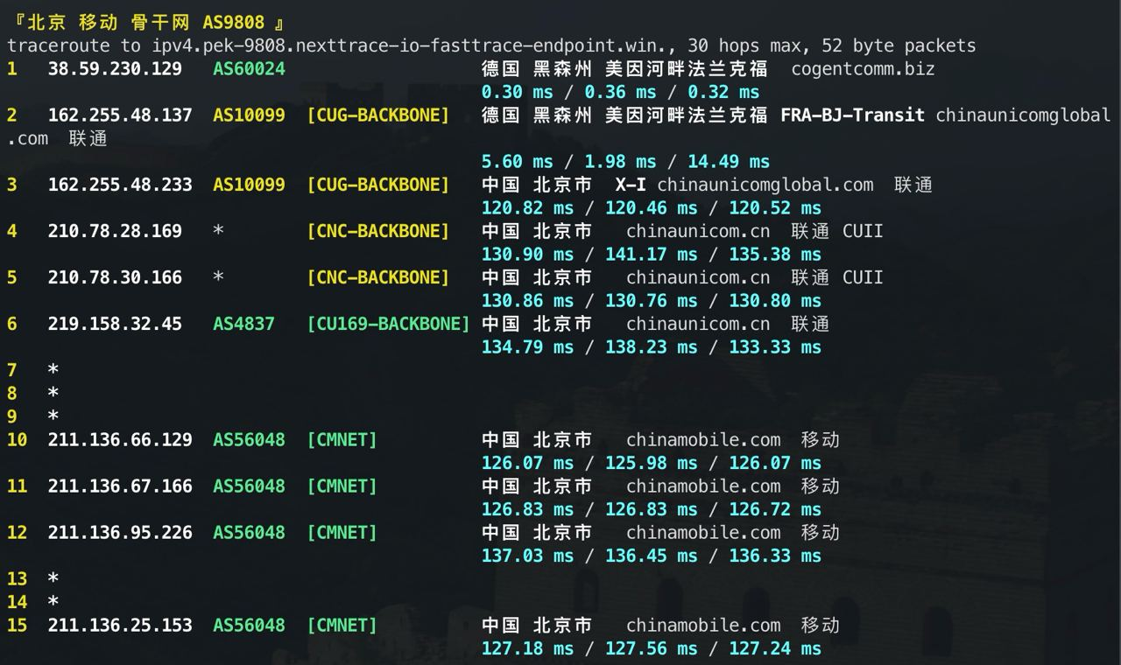Click hop number 14 timeout row
Viewport: 1121px width, 665px height.
[x=32, y=602]
